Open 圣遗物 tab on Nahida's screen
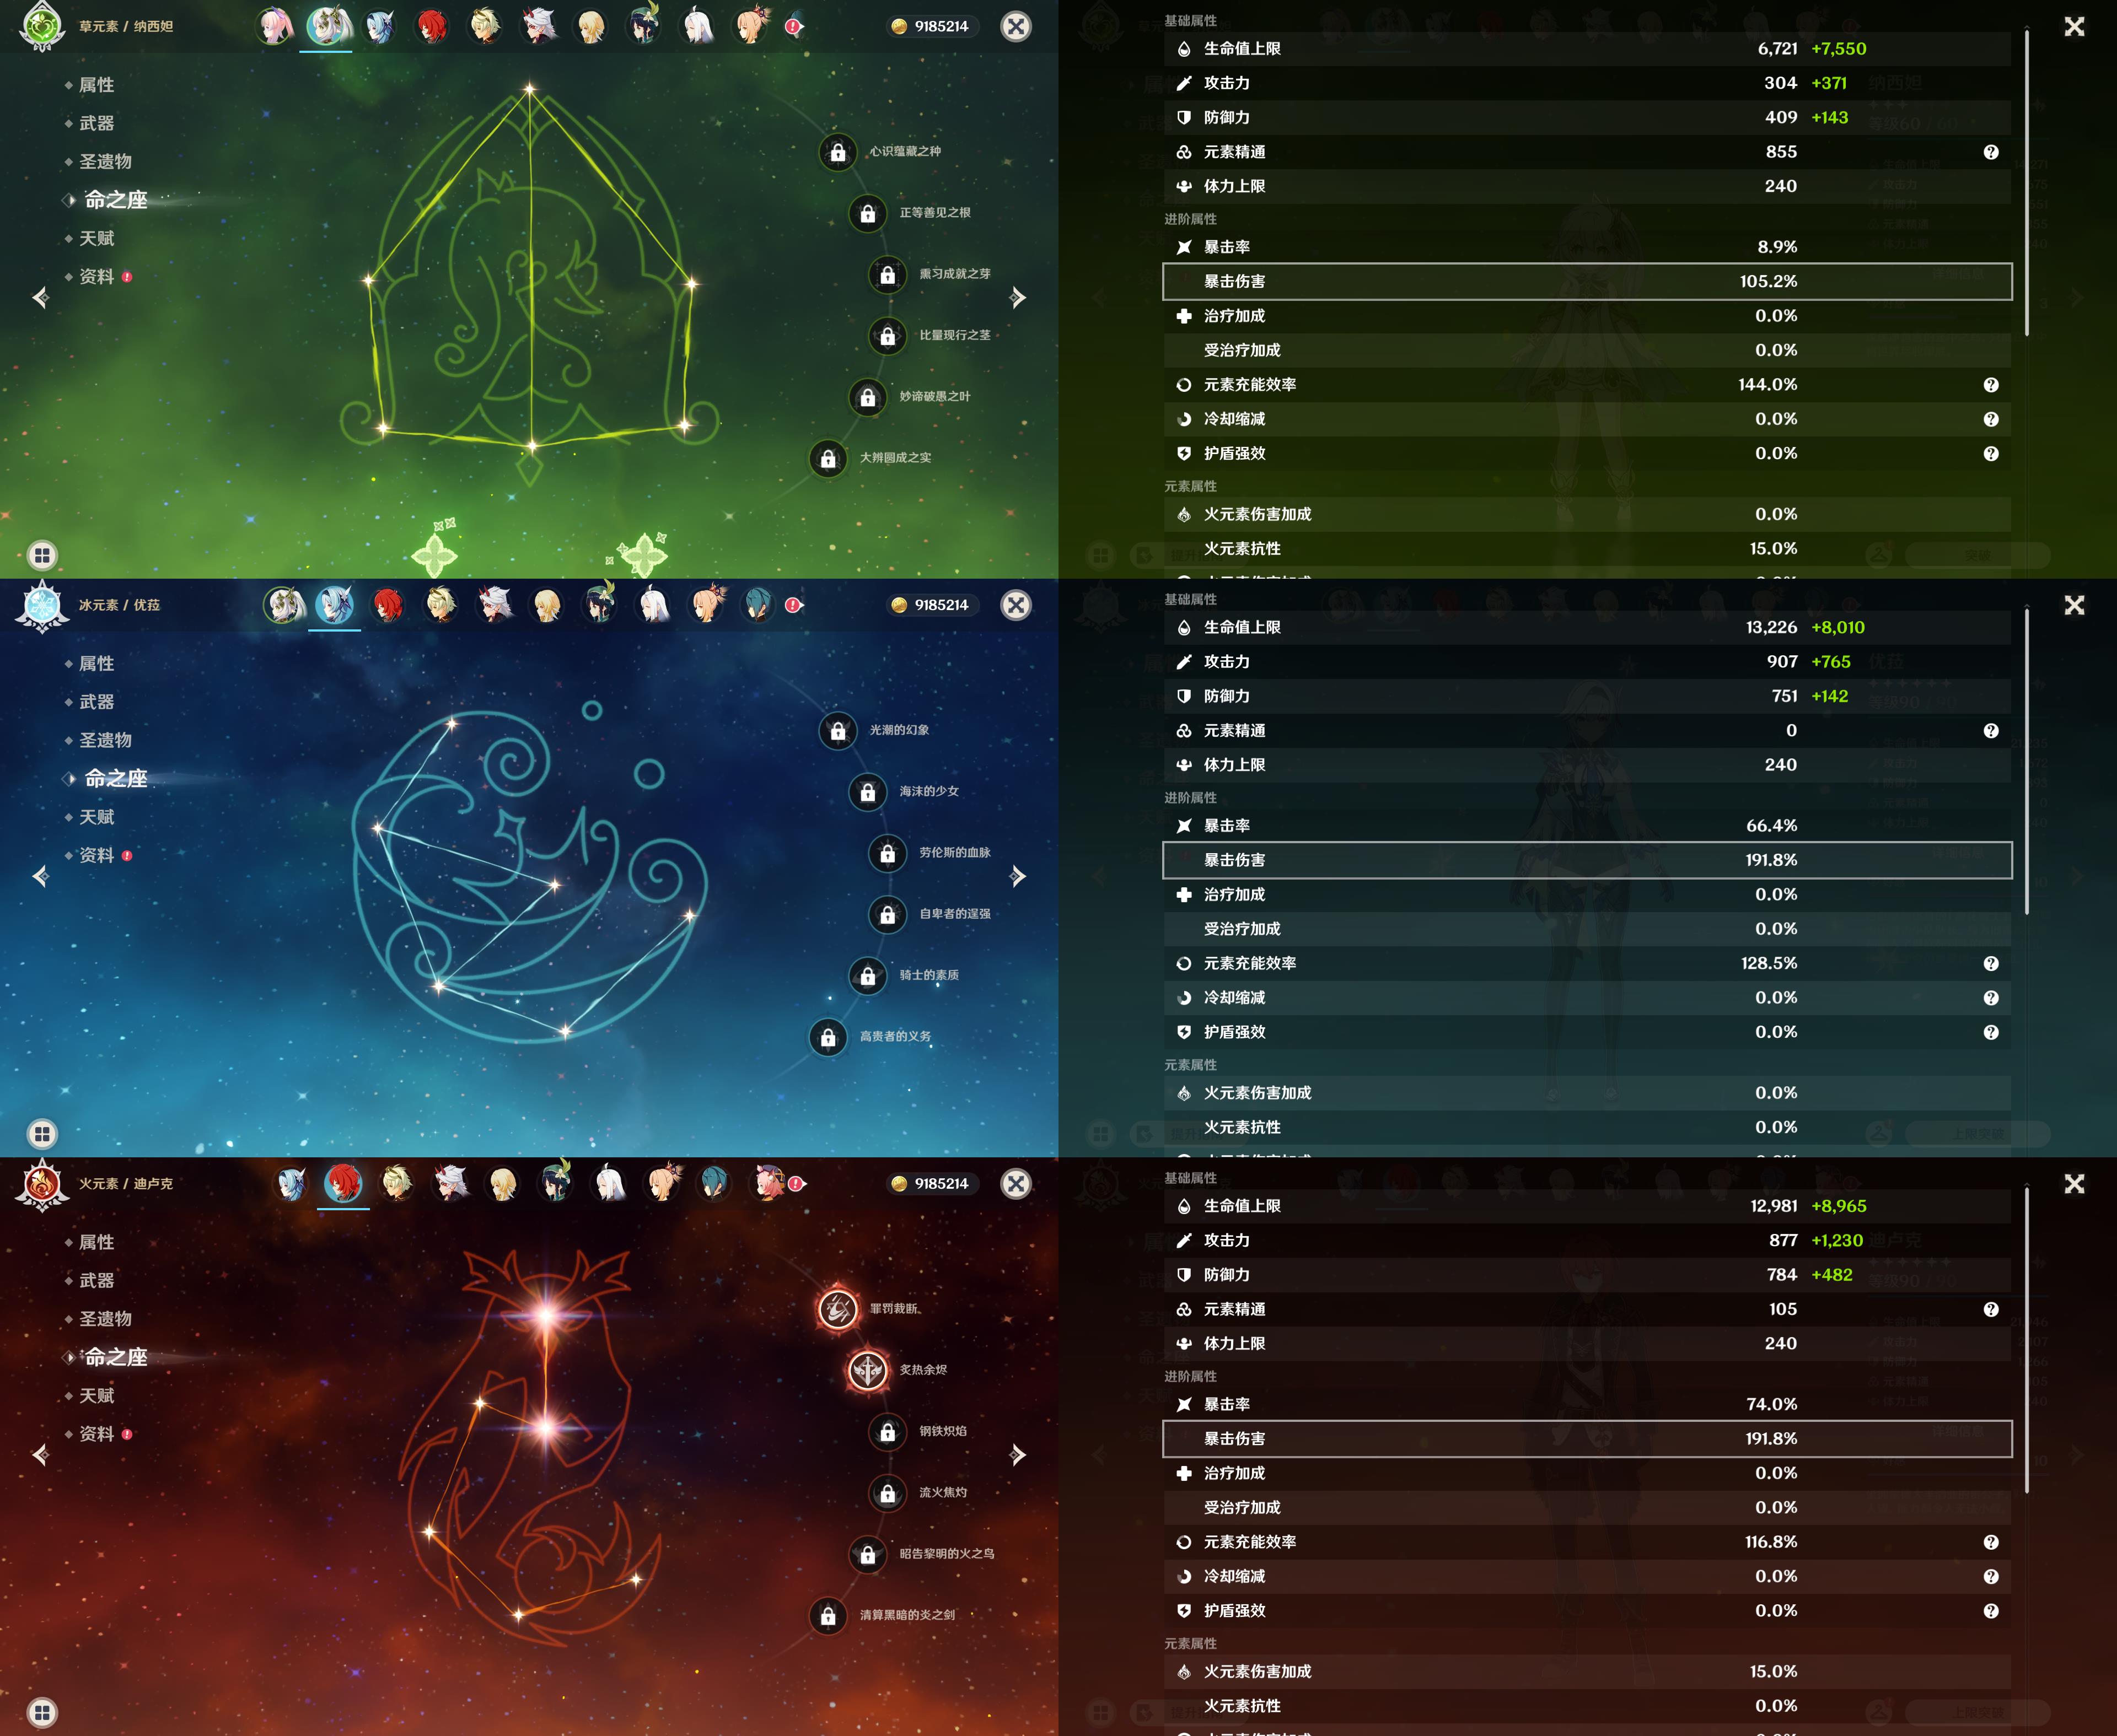This screenshot has width=2117, height=1736. click(105, 162)
